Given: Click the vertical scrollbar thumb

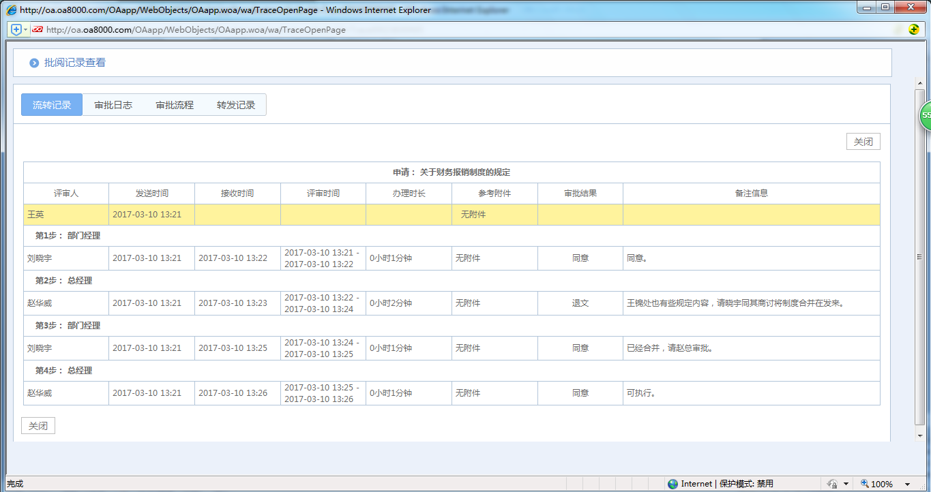Looking at the screenshot, I should [x=920, y=256].
